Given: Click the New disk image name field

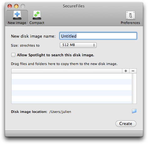Looking at the screenshot, I should [x=98, y=36].
